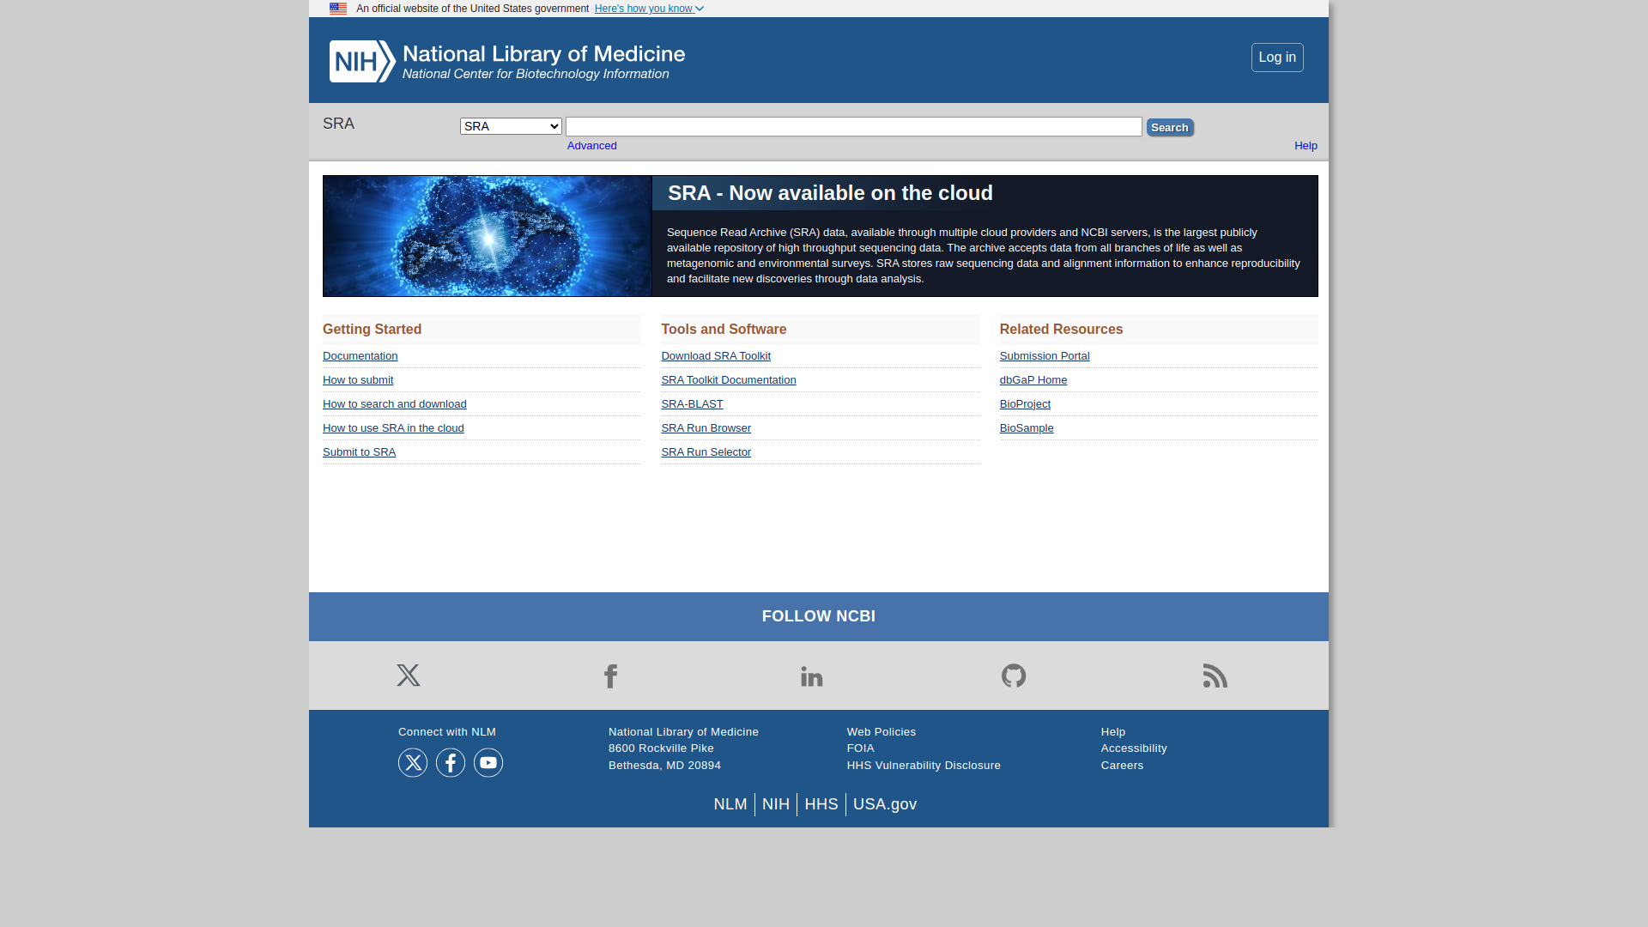Open the SRA Run Selector link

click(x=706, y=452)
